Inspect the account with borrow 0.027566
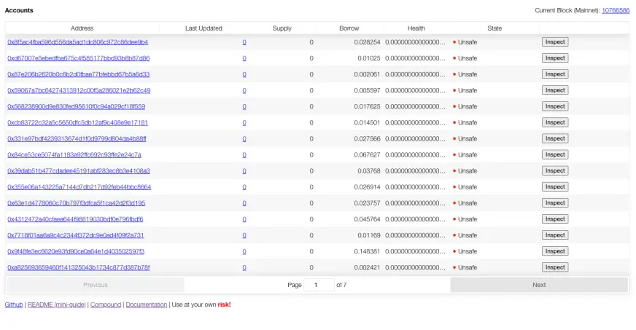Viewport: 636px width, 330px height. (555, 138)
